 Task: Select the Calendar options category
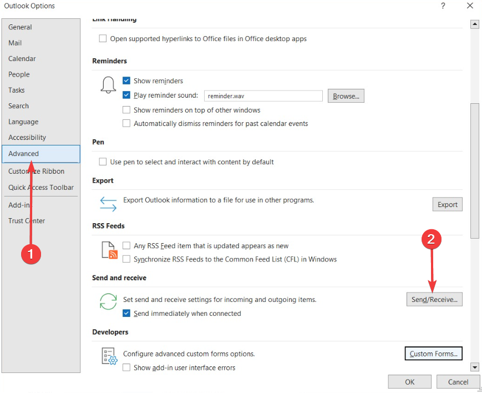(41, 58)
